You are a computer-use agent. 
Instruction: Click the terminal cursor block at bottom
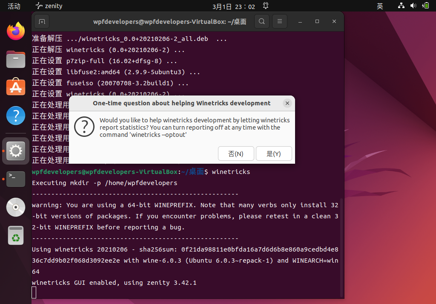(34, 292)
